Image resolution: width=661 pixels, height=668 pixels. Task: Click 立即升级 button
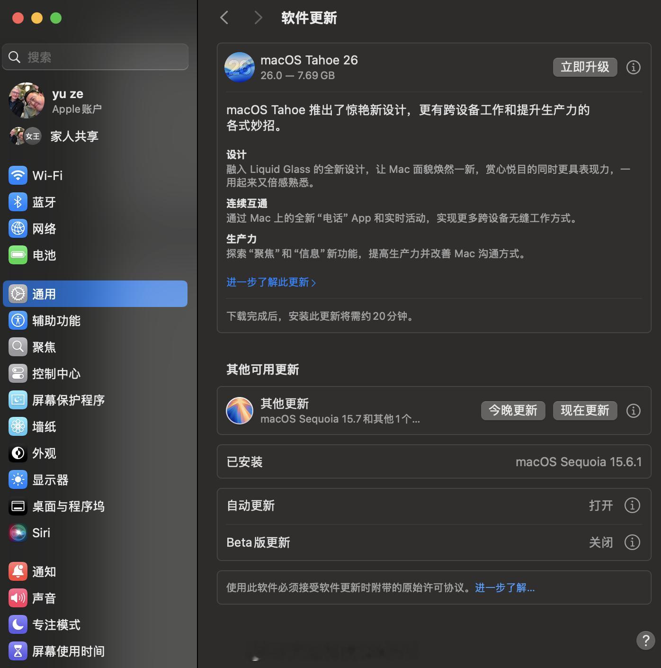click(585, 67)
